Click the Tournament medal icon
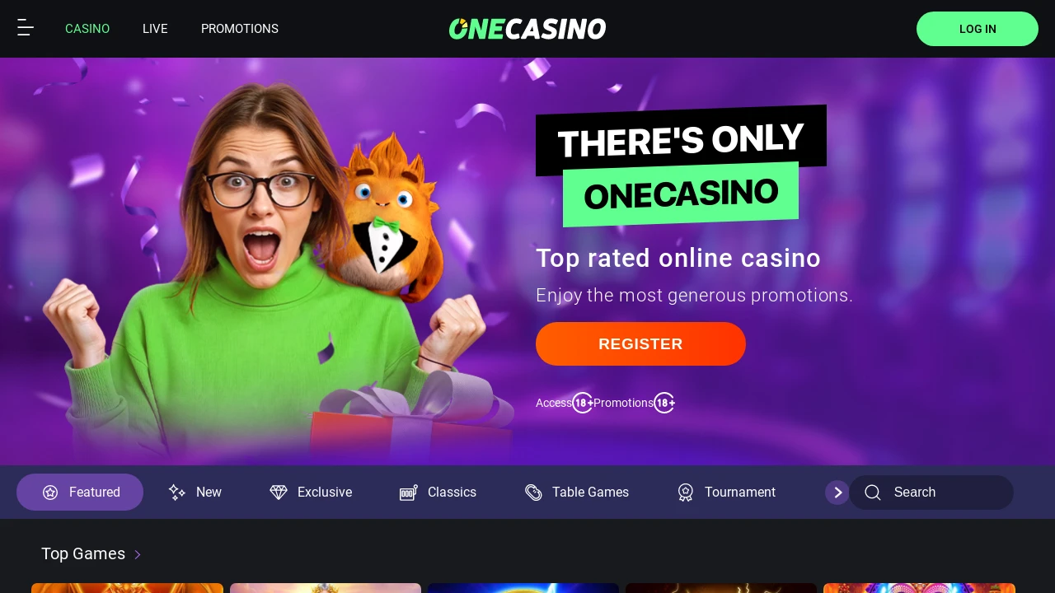1055x593 pixels. 686,493
